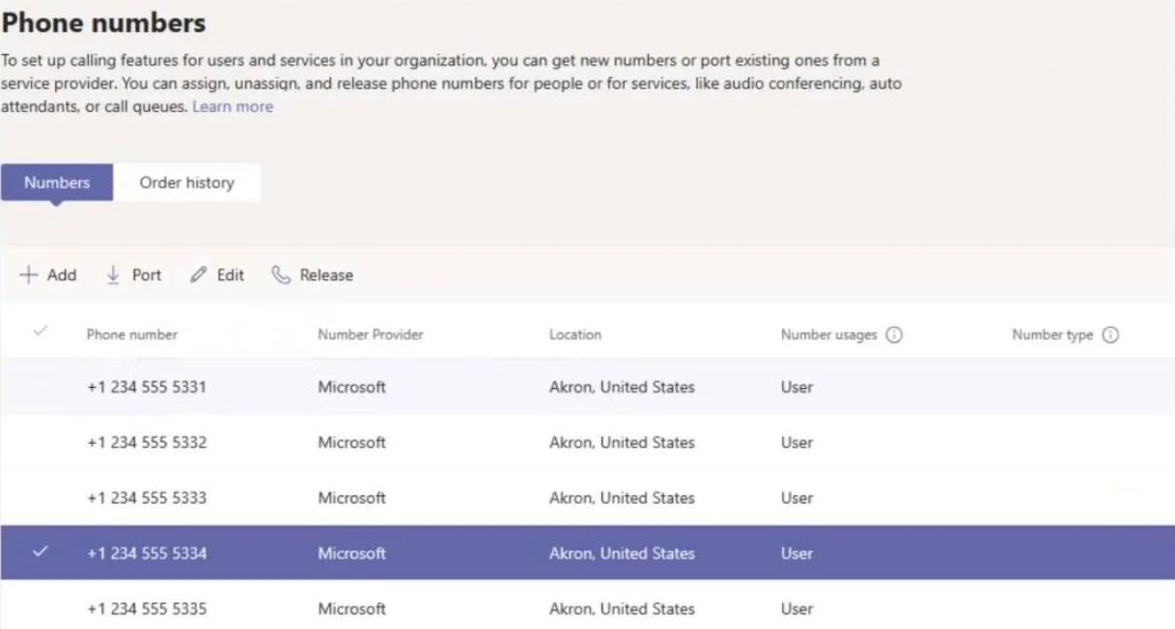Viewport: 1175px width, 629px height.
Task: Click the Number type column header
Action: 1052,335
